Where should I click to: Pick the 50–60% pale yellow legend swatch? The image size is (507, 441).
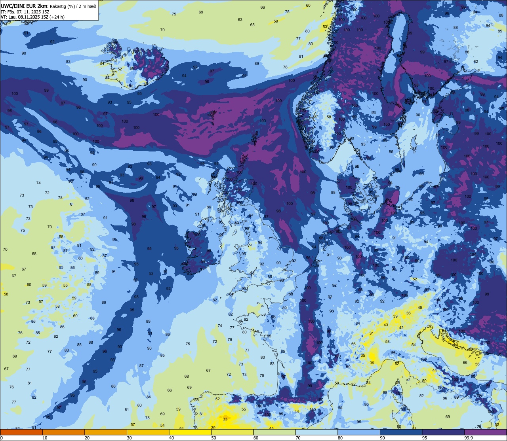232,432
